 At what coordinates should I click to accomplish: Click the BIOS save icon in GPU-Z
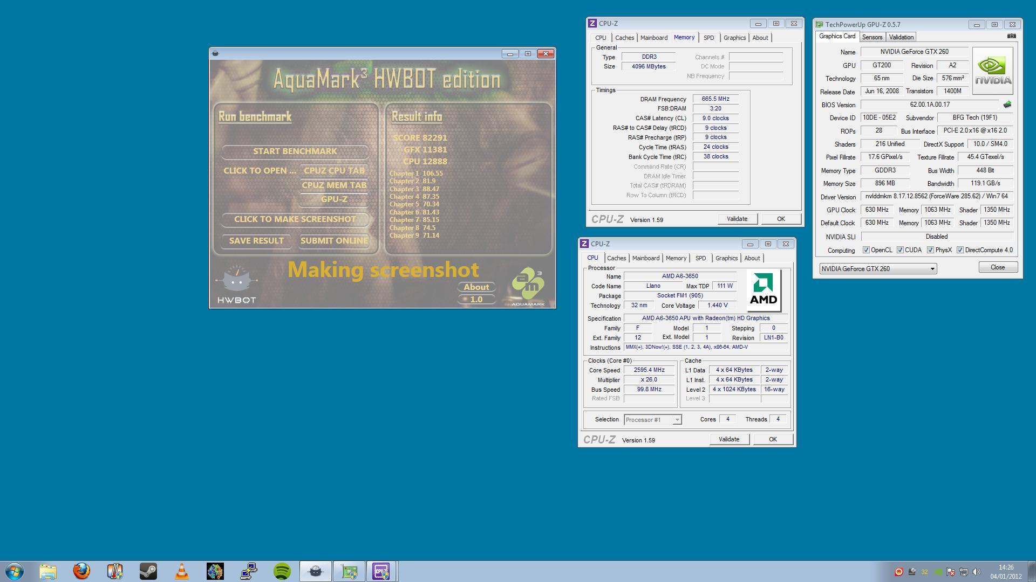tap(1007, 105)
